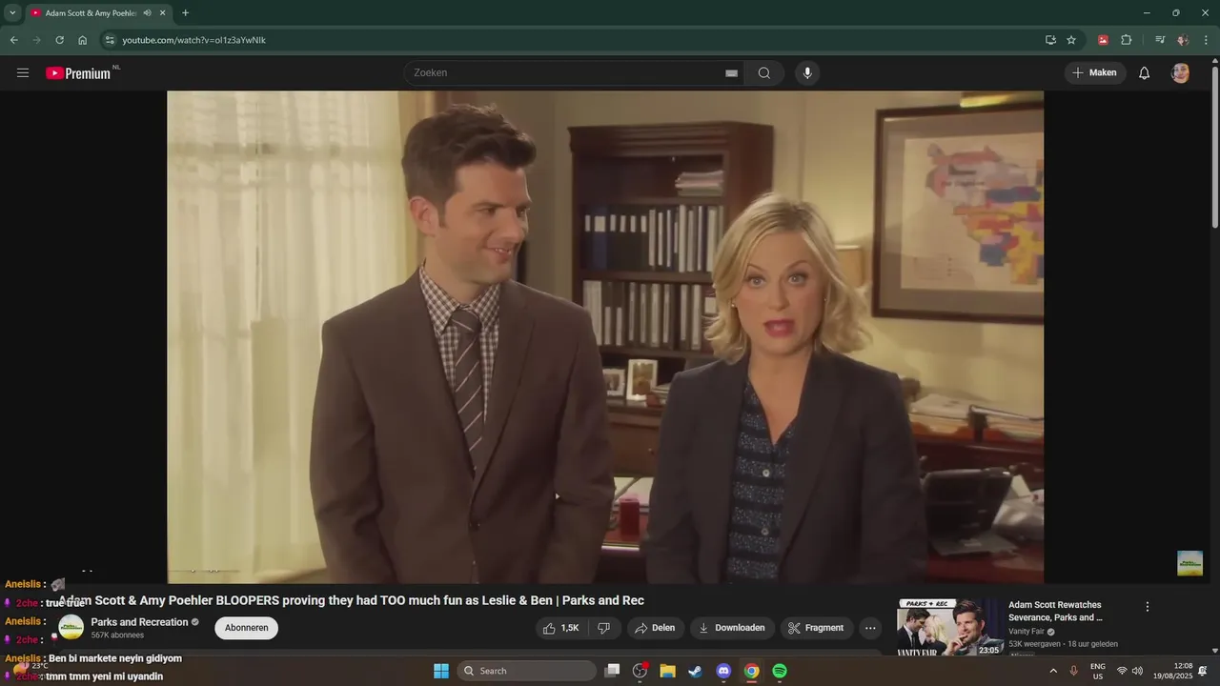The image size is (1220, 686).
Task: Close the Adam Scott & Amy Poehler tab
Action: pos(163,13)
